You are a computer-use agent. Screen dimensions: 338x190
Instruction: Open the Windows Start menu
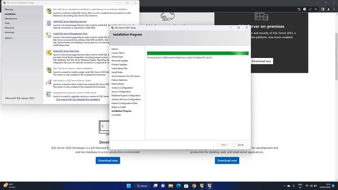click(x=129, y=186)
